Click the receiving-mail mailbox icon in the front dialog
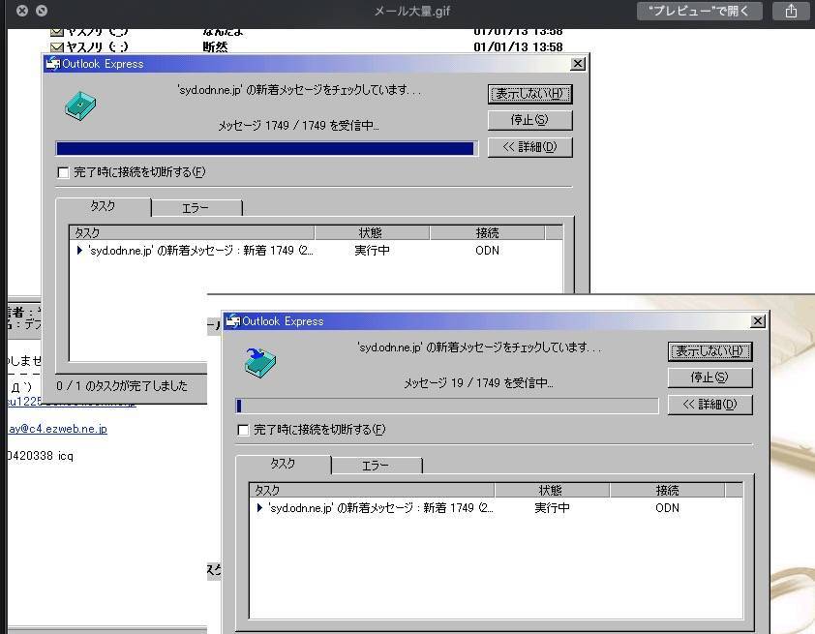 (259, 363)
